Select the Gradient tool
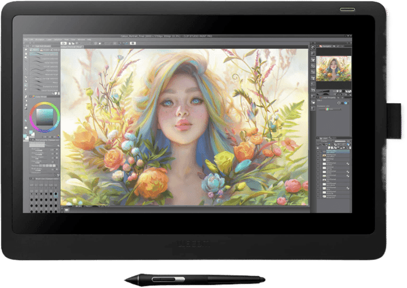This screenshot has height=288, width=407. pyautogui.click(x=26, y=109)
